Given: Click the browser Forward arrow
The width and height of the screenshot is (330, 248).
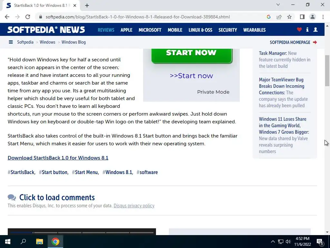Looking at the screenshot, I should click(17, 17).
